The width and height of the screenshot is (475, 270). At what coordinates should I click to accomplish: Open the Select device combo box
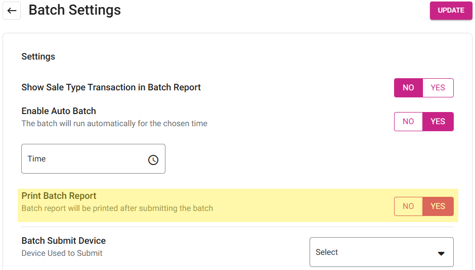pyautogui.click(x=374, y=252)
